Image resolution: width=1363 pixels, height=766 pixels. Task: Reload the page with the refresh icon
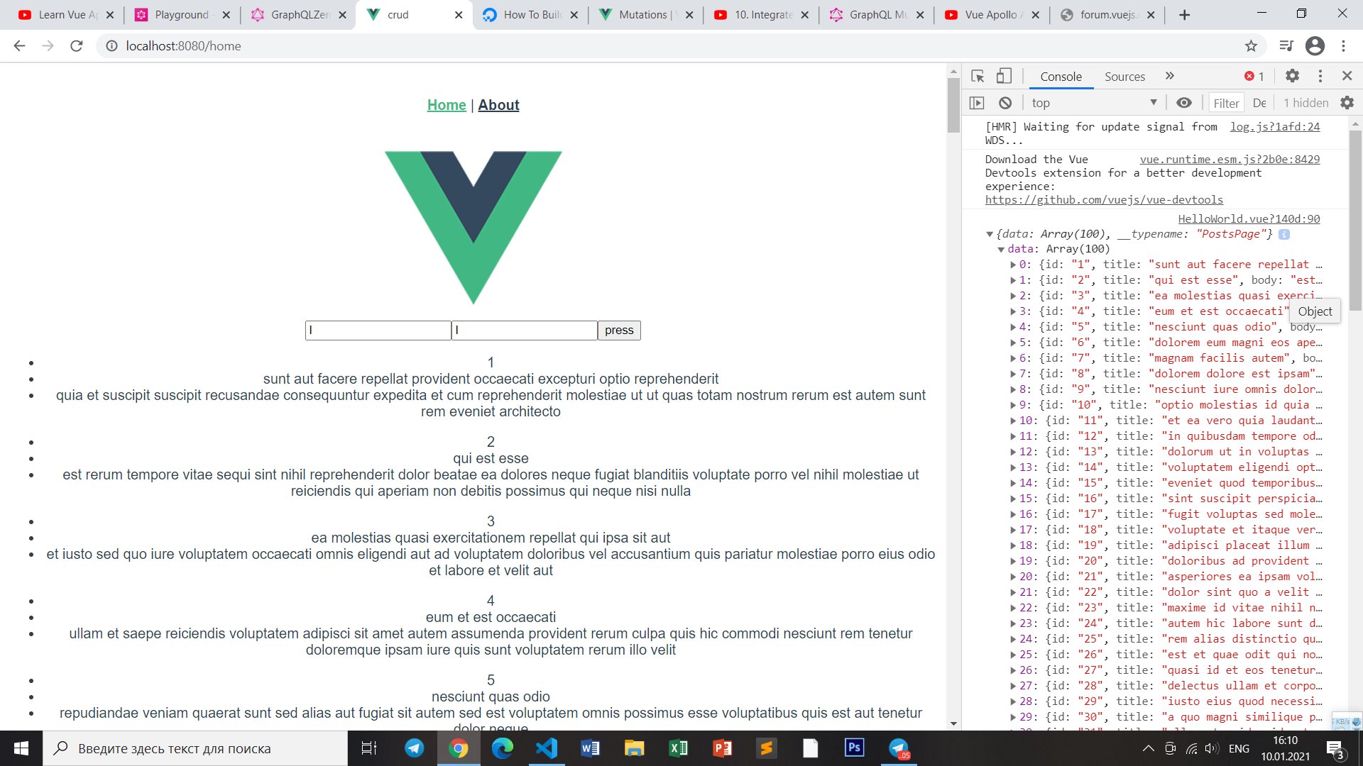[x=76, y=46]
